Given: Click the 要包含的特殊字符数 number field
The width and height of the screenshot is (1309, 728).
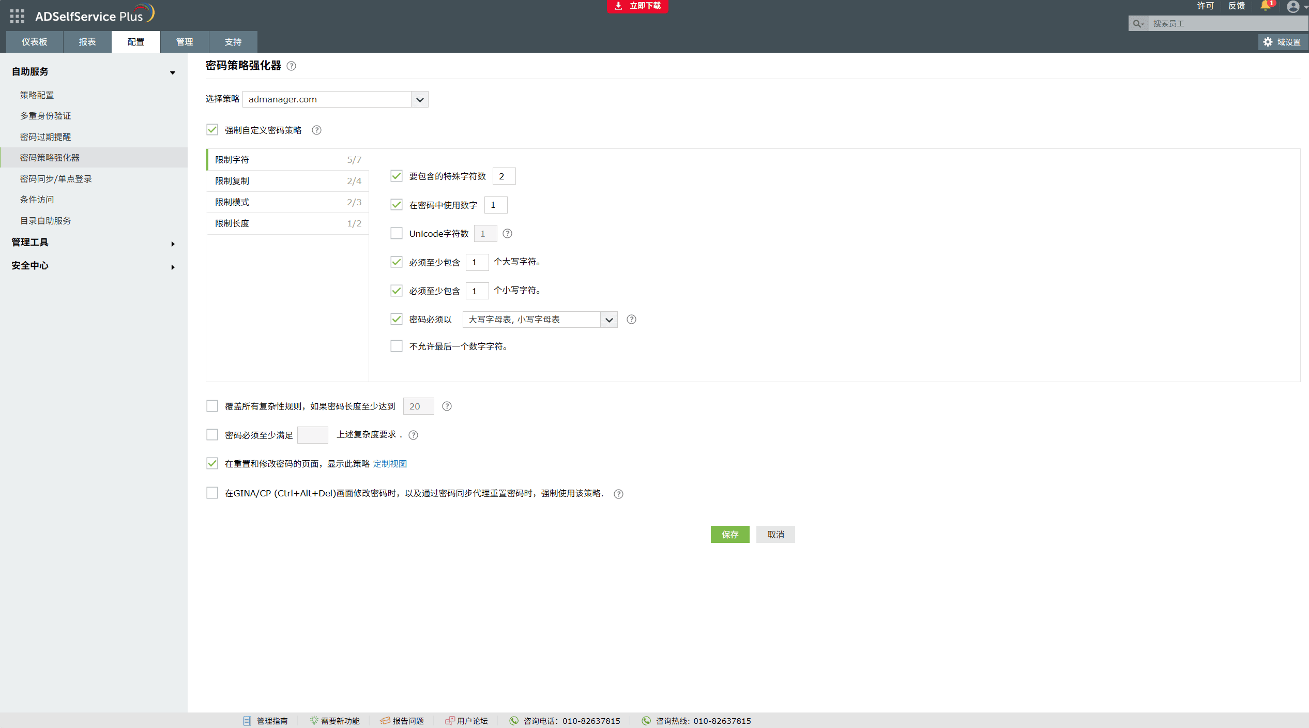Looking at the screenshot, I should (504, 176).
